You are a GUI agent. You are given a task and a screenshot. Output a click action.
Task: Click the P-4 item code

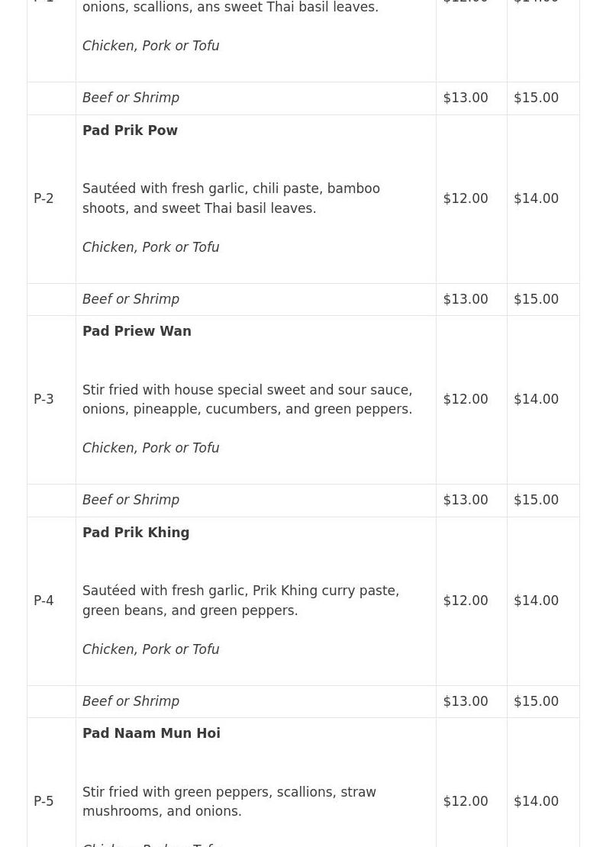pos(44,601)
